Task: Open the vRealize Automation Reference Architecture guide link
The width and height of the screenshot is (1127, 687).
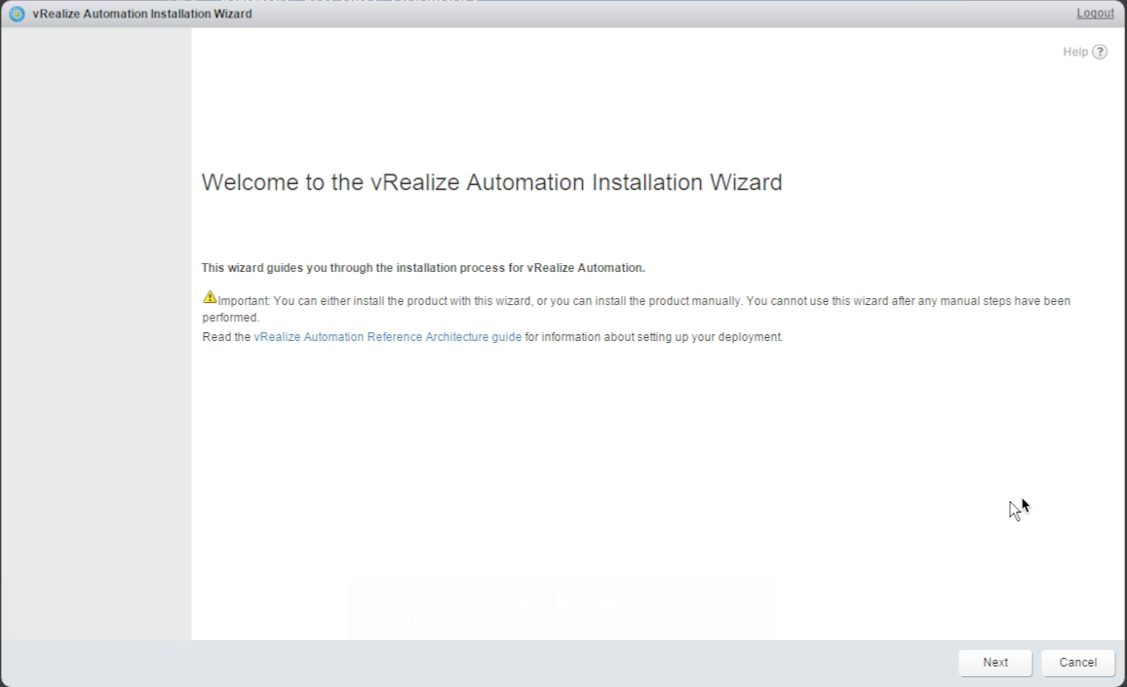Action: pyautogui.click(x=387, y=337)
